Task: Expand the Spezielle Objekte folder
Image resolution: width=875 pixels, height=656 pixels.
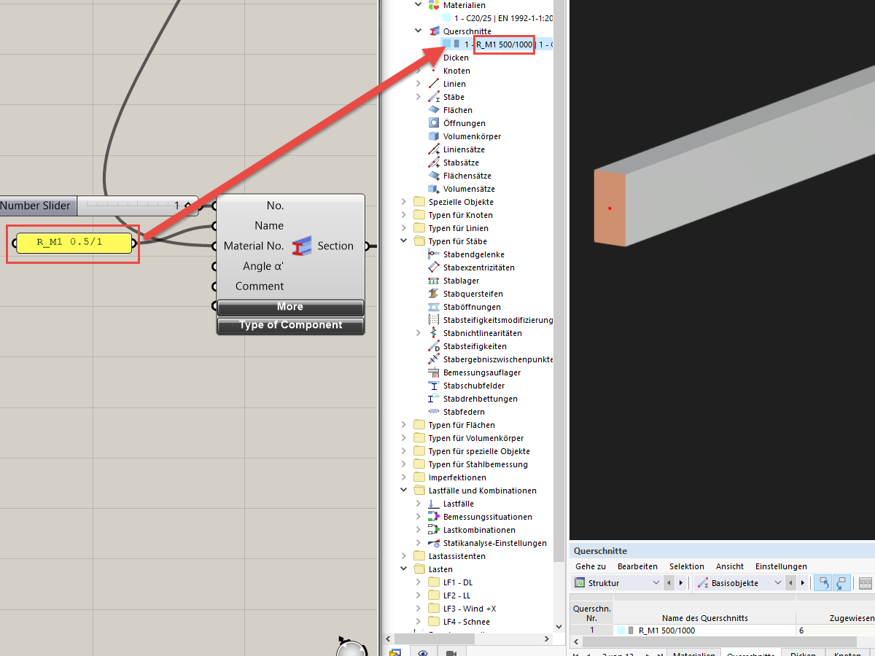Action: tap(403, 201)
